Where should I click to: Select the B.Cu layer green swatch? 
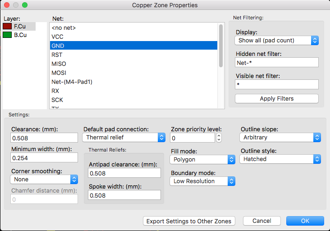8,35
